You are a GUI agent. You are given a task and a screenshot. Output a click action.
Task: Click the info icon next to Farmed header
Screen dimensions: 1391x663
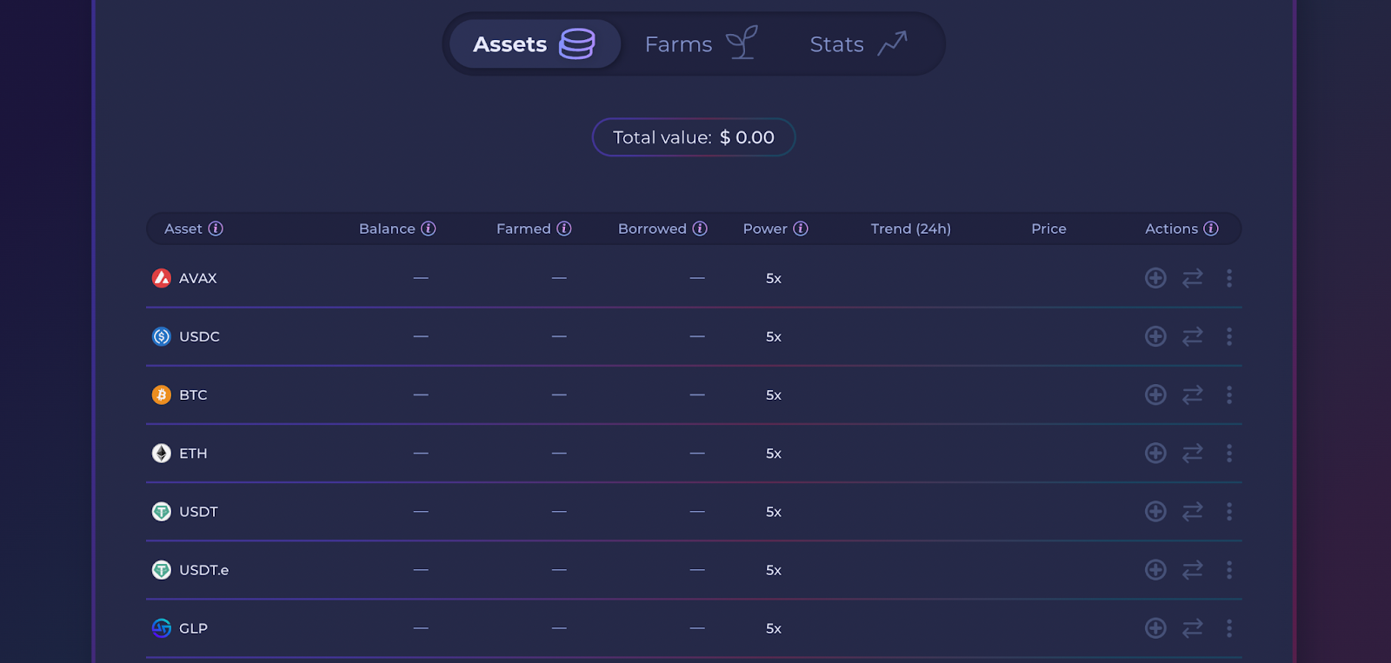[x=564, y=229]
